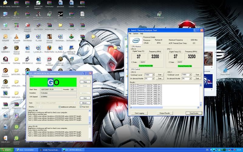Click the Intel logo in Thermal Analysis Tool

(136, 40)
